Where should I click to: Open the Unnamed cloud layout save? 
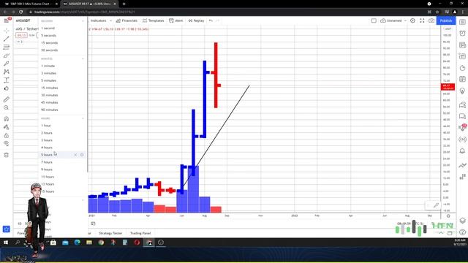(391, 20)
